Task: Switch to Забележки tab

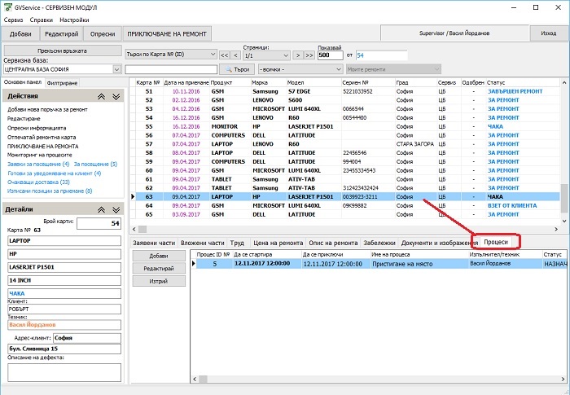Action: [379, 243]
